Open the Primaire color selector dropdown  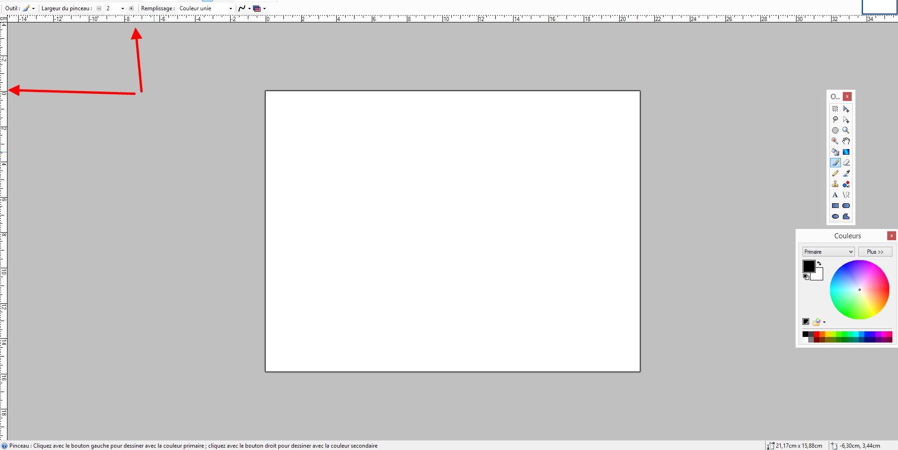click(x=828, y=252)
